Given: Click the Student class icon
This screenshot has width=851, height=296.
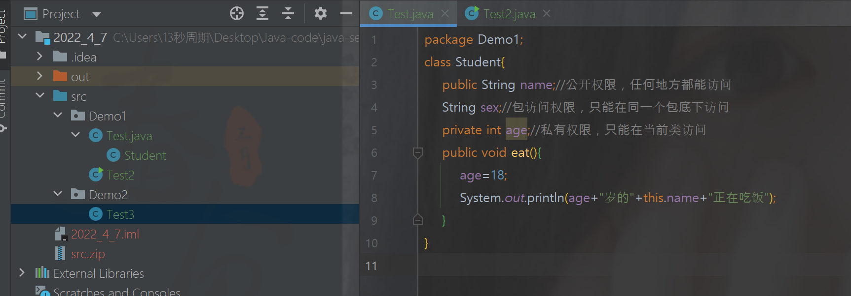Looking at the screenshot, I should (x=113, y=155).
